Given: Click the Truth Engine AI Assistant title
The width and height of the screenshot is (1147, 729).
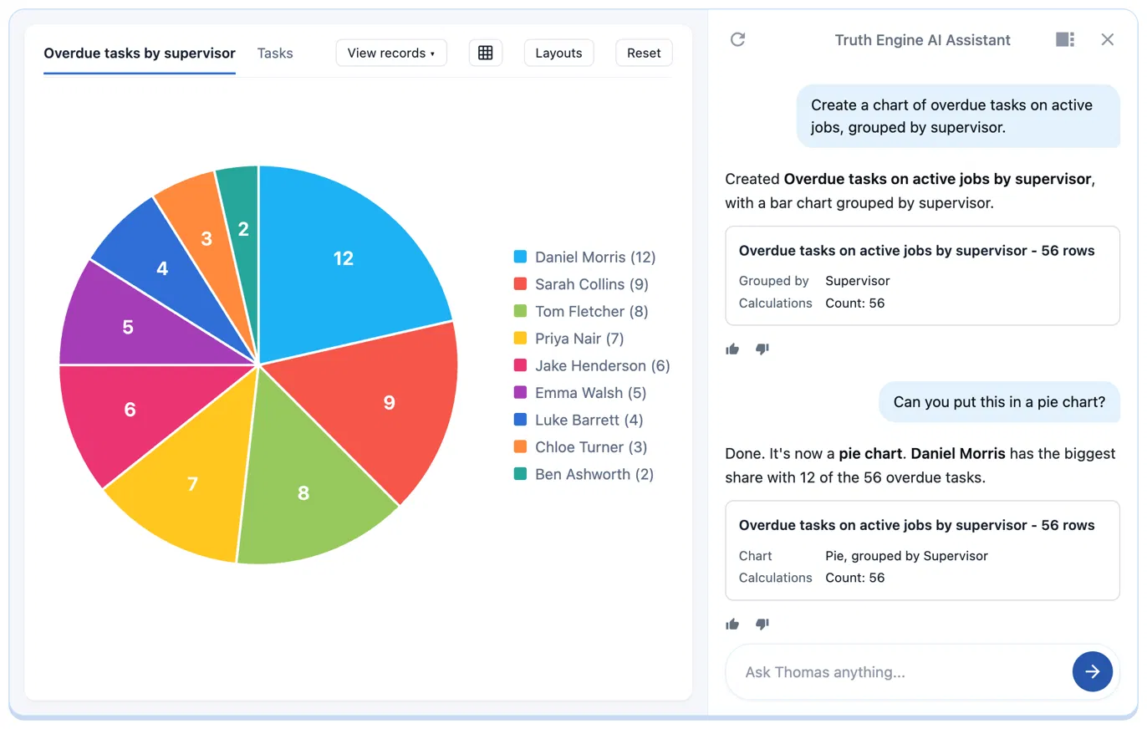Looking at the screenshot, I should coord(922,40).
